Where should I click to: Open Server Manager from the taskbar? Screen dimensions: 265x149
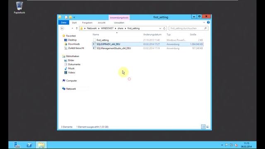pyautogui.click(x=17, y=145)
